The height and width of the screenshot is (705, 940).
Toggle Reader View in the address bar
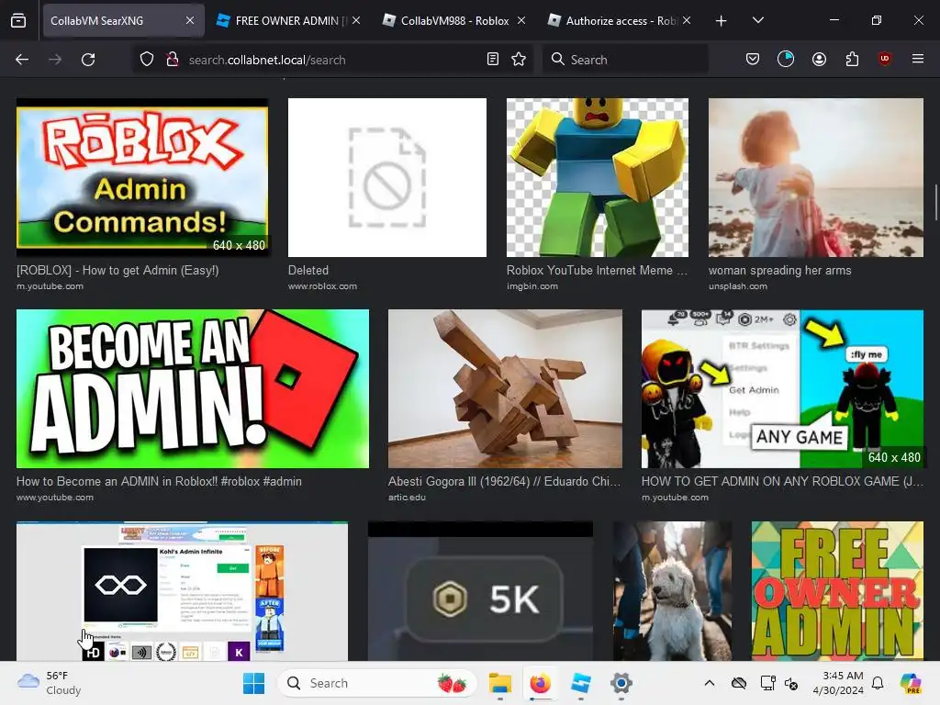(x=493, y=60)
